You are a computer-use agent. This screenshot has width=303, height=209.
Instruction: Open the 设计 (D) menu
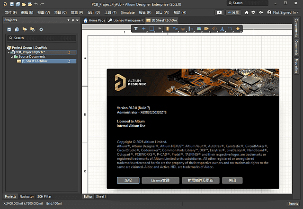pos(94,13)
